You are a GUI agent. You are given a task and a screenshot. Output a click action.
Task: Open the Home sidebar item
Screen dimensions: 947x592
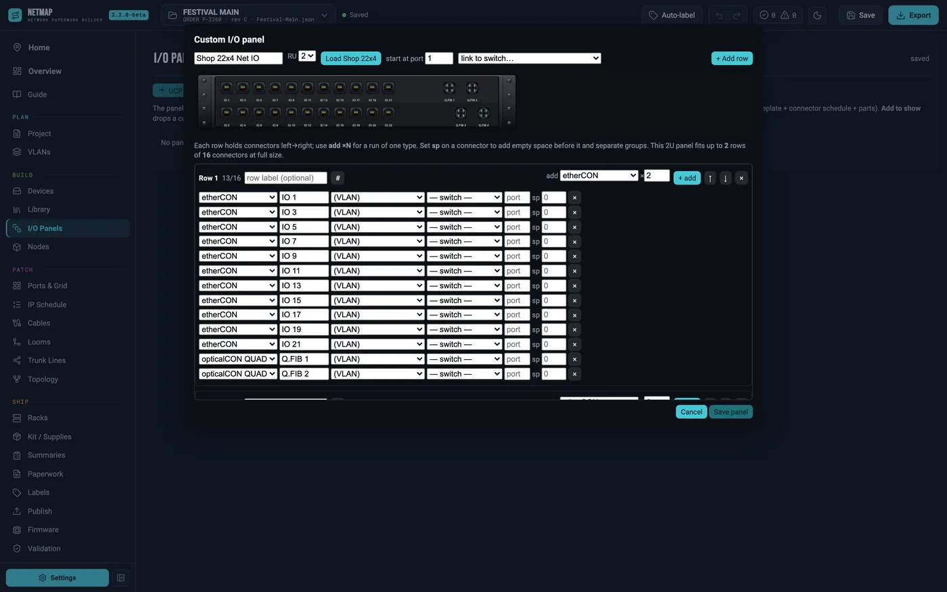click(68, 47)
